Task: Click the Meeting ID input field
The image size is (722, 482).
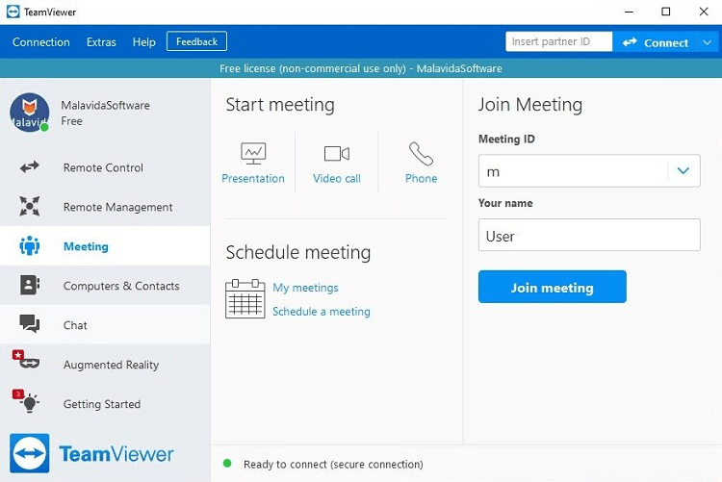Action: click(x=589, y=171)
